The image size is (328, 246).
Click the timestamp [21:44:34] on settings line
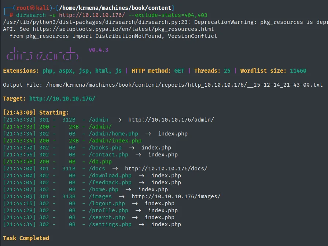pyautogui.click(x=19, y=224)
